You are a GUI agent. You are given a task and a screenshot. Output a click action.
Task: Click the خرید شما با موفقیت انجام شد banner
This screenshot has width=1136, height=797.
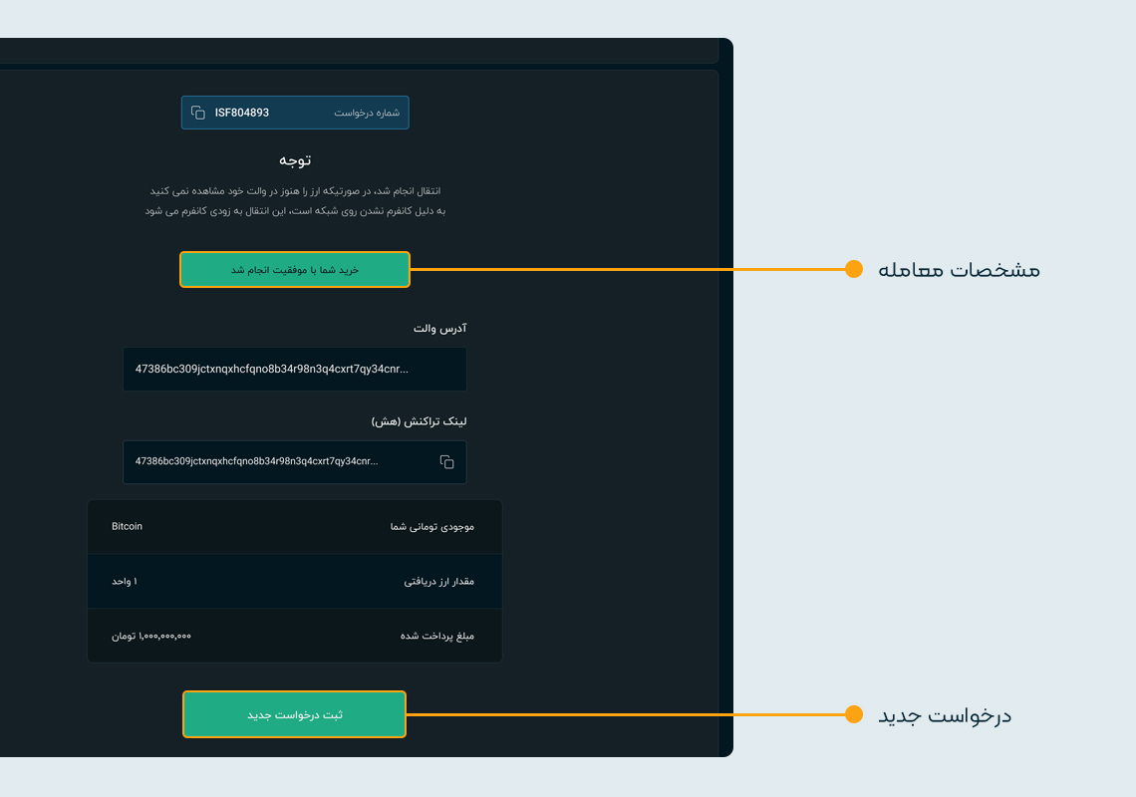pyautogui.click(x=295, y=270)
